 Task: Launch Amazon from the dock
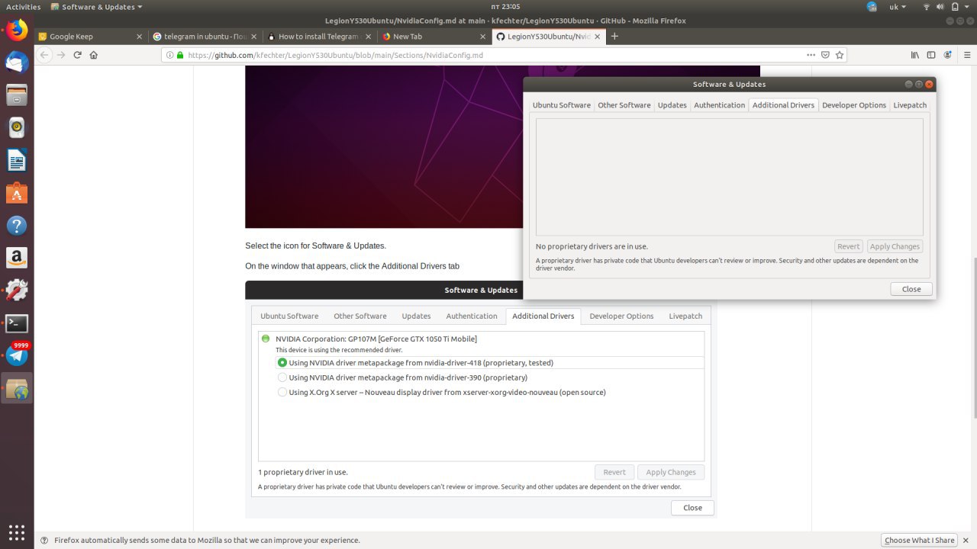coord(17,258)
